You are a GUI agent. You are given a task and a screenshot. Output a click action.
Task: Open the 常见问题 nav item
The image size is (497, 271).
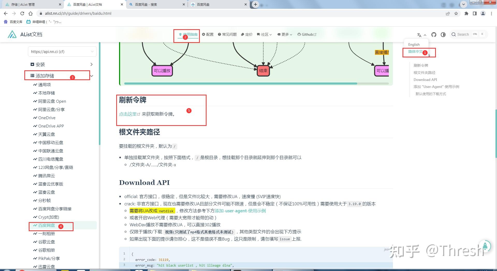[x=227, y=34]
